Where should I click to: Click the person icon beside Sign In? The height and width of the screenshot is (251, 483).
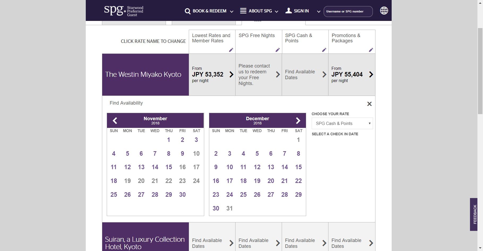288,11
